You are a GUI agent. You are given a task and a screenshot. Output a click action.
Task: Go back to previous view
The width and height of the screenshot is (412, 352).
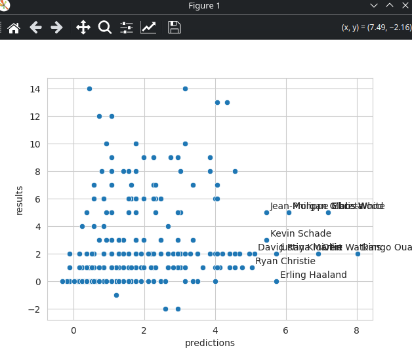[35, 27]
